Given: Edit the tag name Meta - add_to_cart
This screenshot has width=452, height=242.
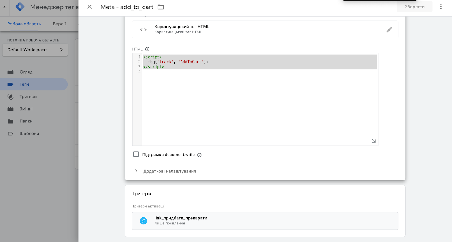Looking at the screenshot, I should coord(127,7).
